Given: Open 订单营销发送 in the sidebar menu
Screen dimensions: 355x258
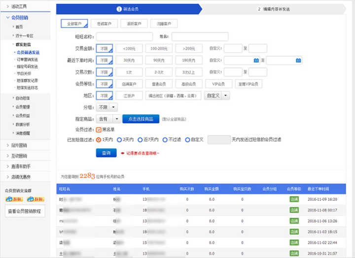Looking at the screenshot, I should [x=27, y=59].
